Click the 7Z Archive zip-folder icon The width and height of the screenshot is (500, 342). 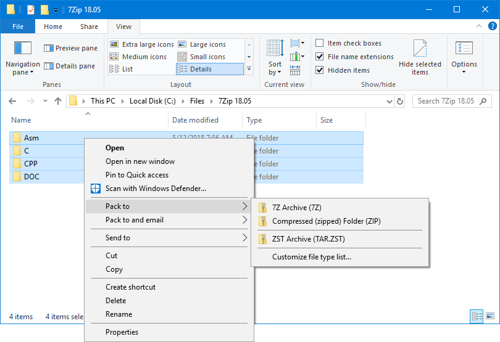coord(262,208)
